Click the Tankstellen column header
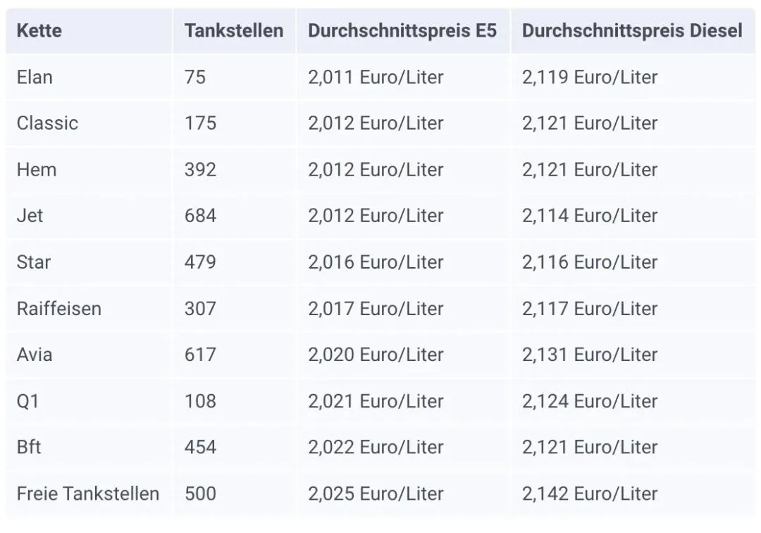This screenshot has height=533, width=761. pos(234,31)
